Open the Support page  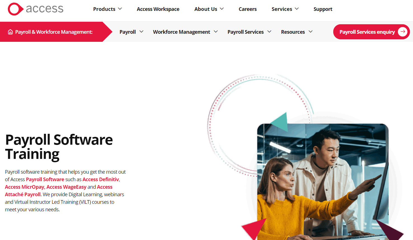pyautogui.click(x=323, y=9)
